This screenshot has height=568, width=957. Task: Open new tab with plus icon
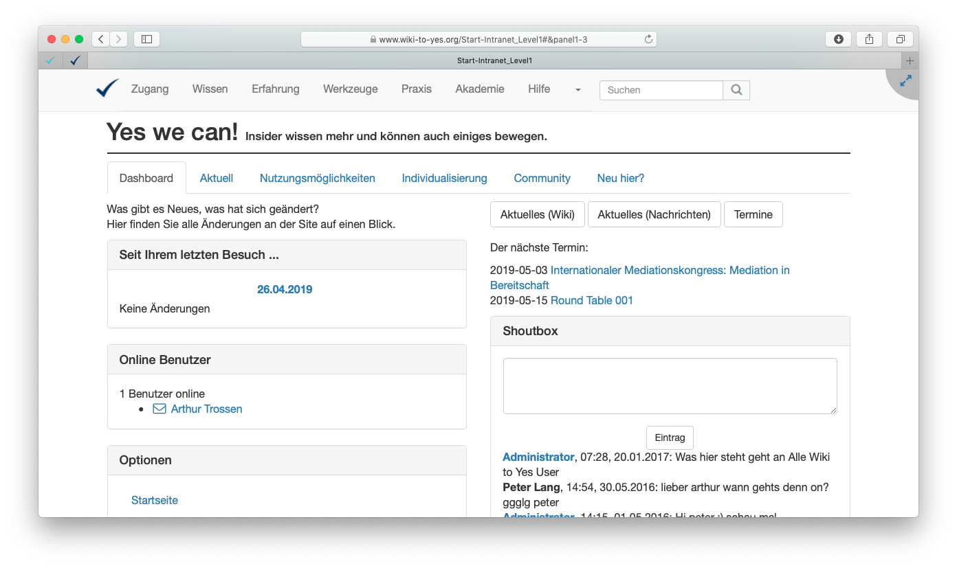(x=910, y=60)
